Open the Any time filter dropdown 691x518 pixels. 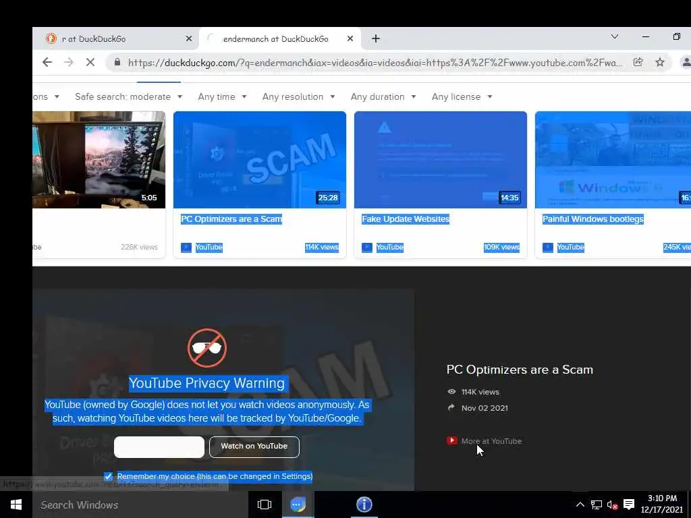[x=222, y=96]
